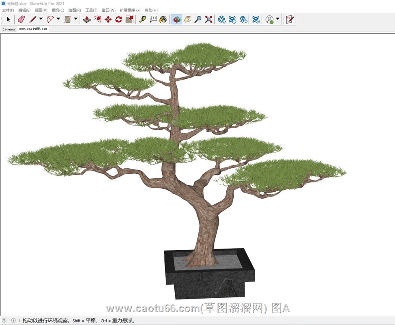Open the Rectangle shape tool dropdown
Viewport: 395px width, 325px height.
point(76,19)
